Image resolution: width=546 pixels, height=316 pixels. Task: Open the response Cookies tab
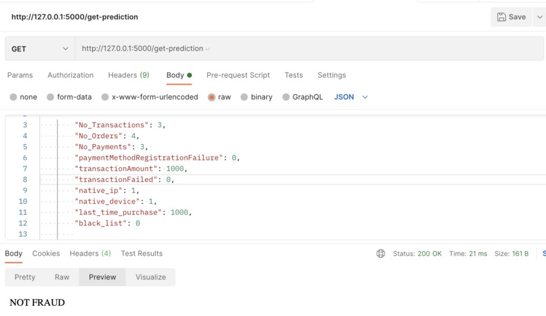pyautogui.click(x=46, y=254)
